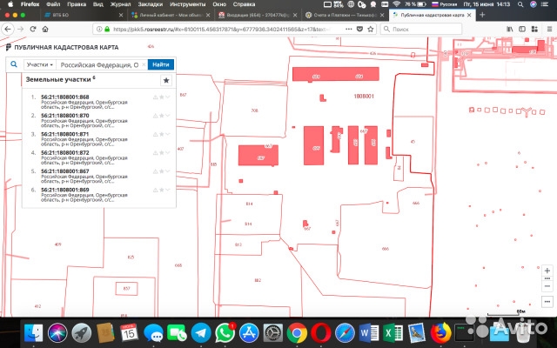Toggle favorite star for parcel 56:21:1808001:871
557x348 pixels.
click(161, 135)
